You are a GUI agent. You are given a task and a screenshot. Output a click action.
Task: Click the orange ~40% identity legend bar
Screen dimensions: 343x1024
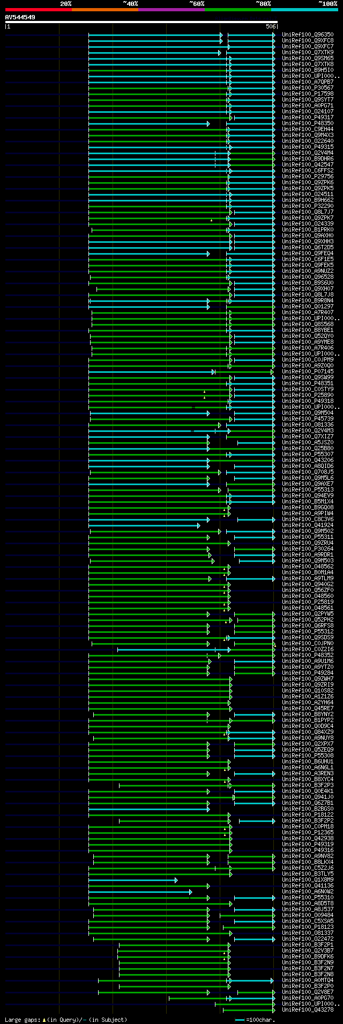[105, 10]
